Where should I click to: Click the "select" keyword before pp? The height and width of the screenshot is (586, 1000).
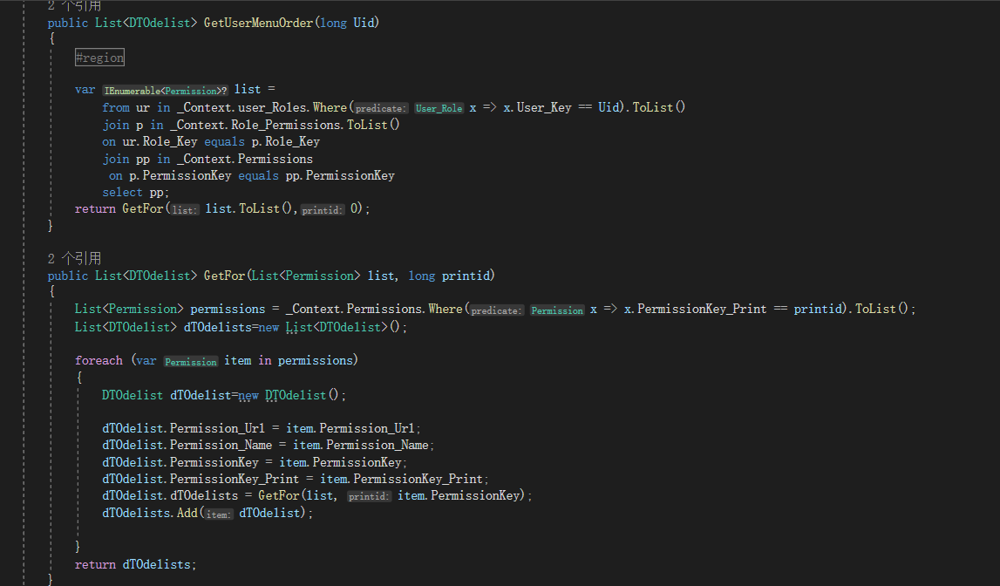point(122,192)
